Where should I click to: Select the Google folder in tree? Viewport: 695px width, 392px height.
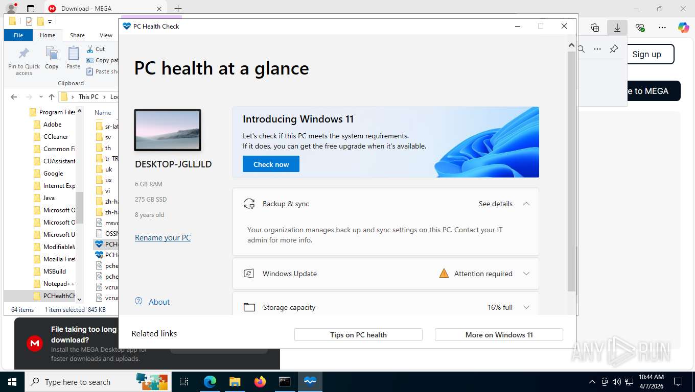[53, 173]
